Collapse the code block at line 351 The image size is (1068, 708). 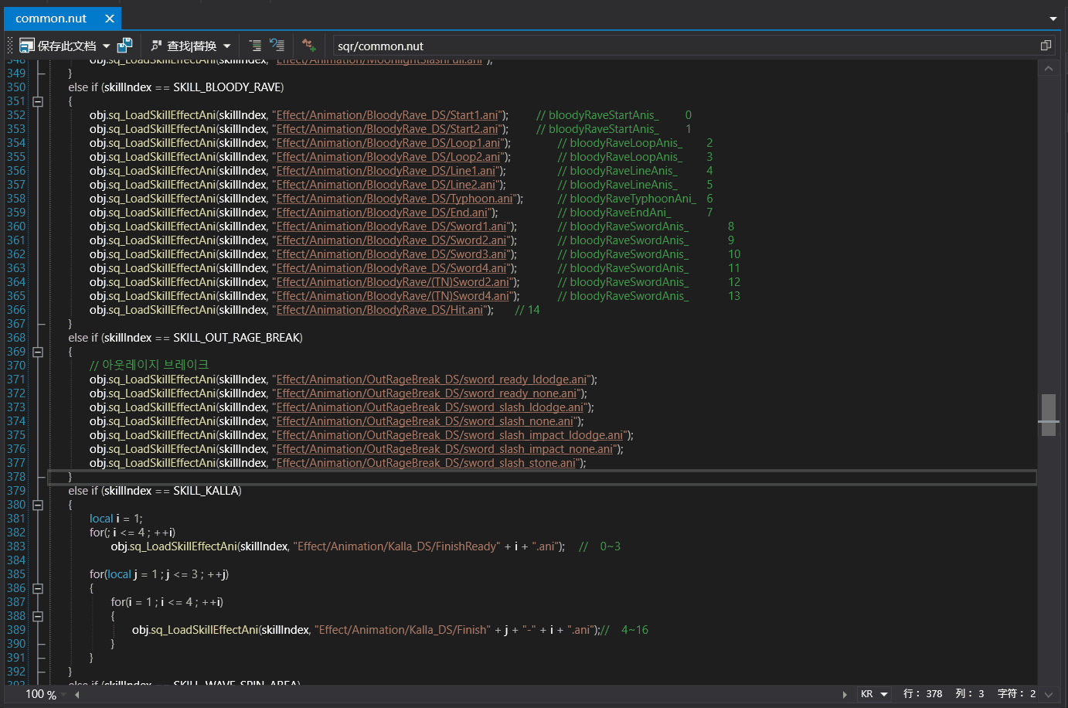38,101
